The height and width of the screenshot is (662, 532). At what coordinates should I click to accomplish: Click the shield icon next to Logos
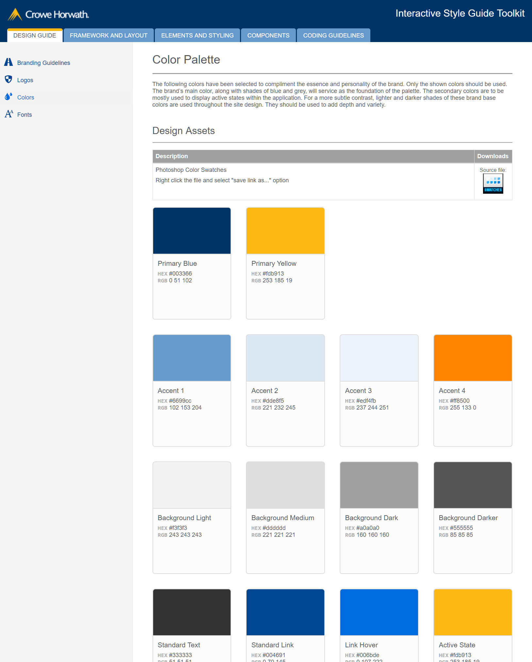pos(8,79)
